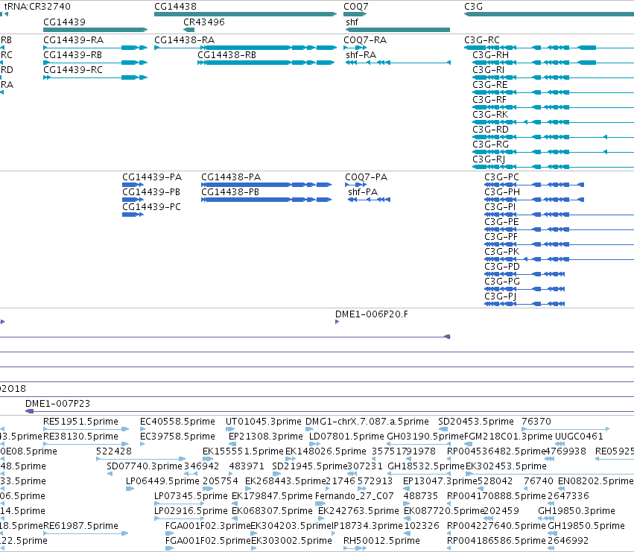Open EST label RE61987.5prime

tap(81, 526)
